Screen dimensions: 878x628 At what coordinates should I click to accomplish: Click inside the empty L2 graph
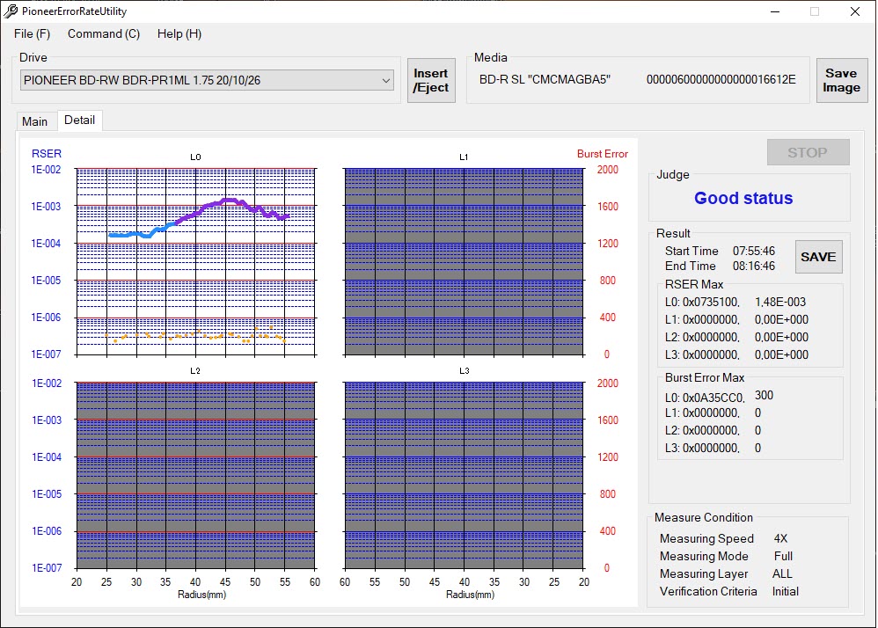pos(195,475)
